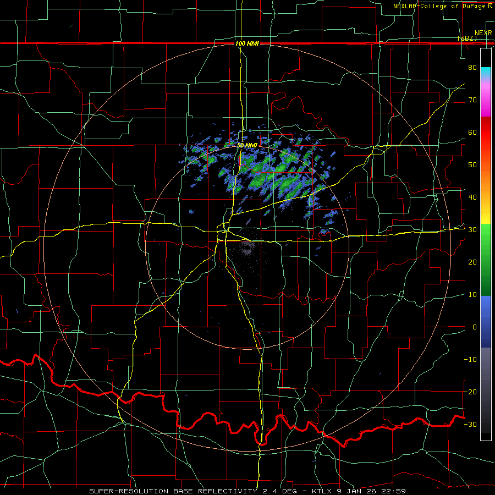Click the 50 NMI range ring label
This screenshot has width=495, height=495.
coord(247,146)
